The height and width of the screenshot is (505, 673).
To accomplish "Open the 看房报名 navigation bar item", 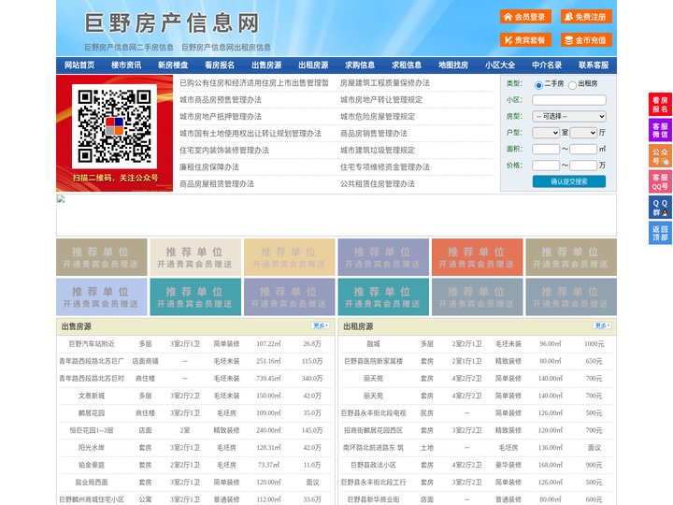I will pyautogui.click(x=220, y=65).
